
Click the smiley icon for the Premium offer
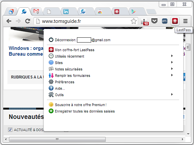pos(51,104)
